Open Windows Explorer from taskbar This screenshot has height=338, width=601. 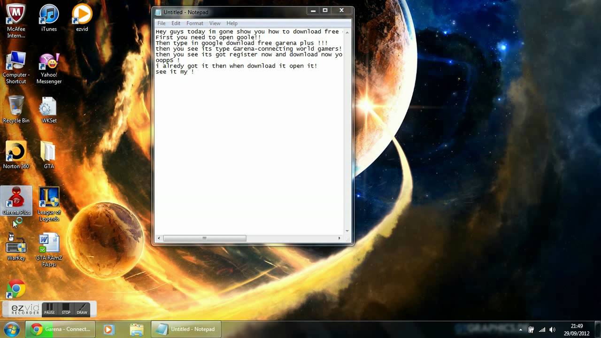136,329
